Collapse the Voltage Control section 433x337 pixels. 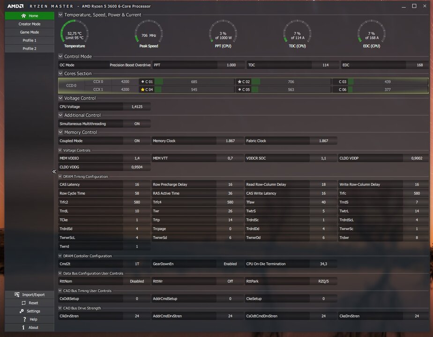coord(60,98)
